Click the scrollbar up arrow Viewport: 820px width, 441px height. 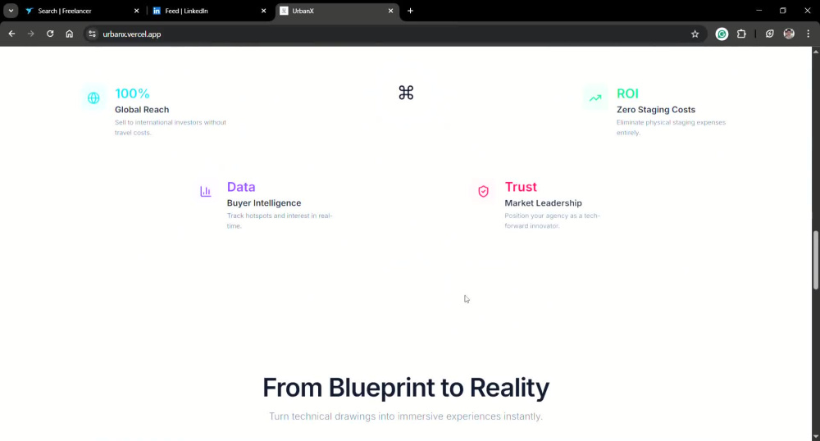tap(815, 51)
